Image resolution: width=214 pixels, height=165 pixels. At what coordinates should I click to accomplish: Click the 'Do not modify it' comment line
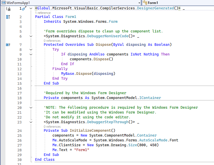click(x=87, y=117)
